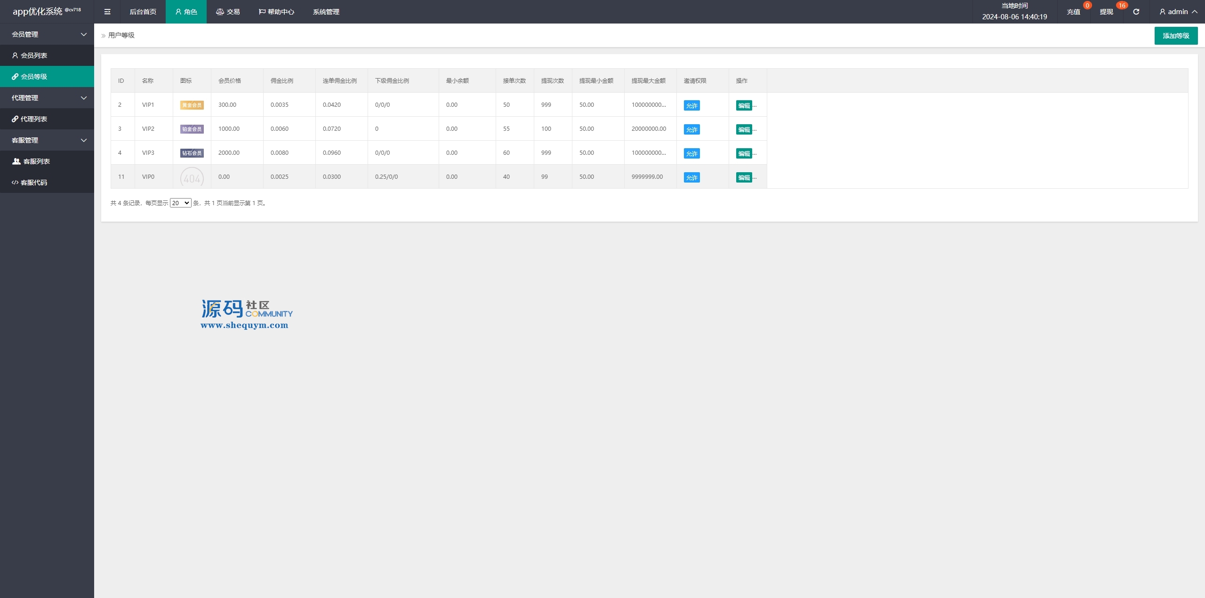Click the 当地时间 clock display

click(1014, 12)
